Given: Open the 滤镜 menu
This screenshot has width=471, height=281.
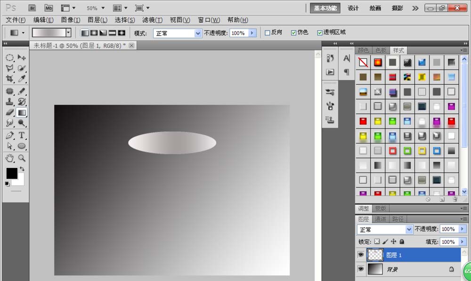Looking at the screenshot, I should [152, 20].
